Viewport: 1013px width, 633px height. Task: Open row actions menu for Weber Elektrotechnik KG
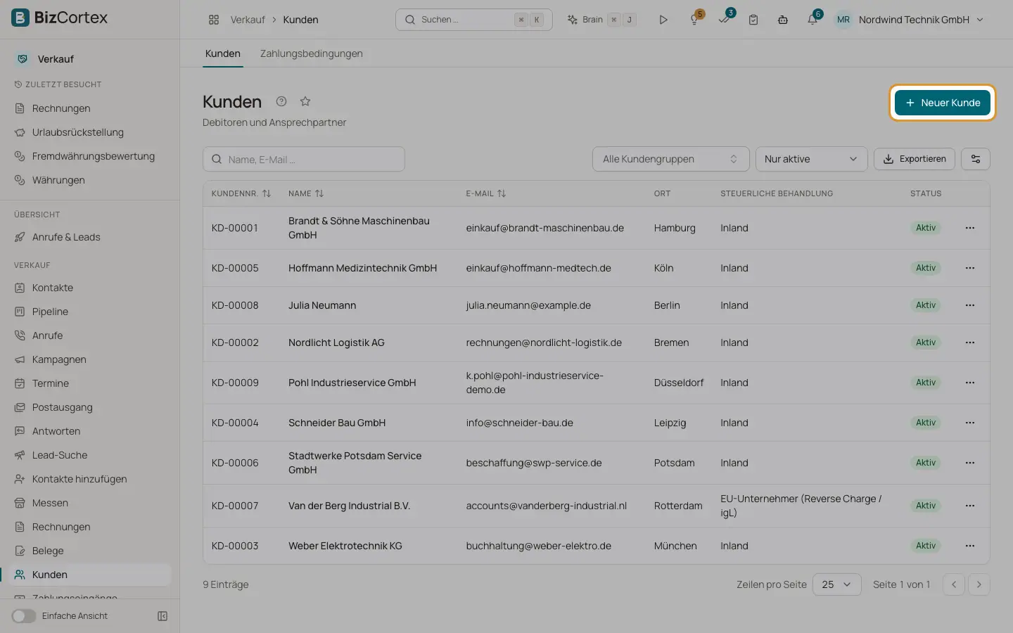(x=970, y=546)
